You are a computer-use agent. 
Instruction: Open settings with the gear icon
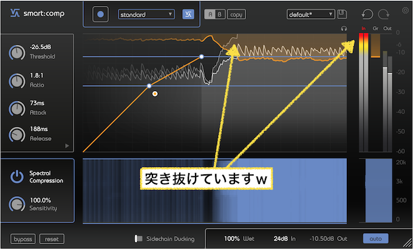[405, 10]
